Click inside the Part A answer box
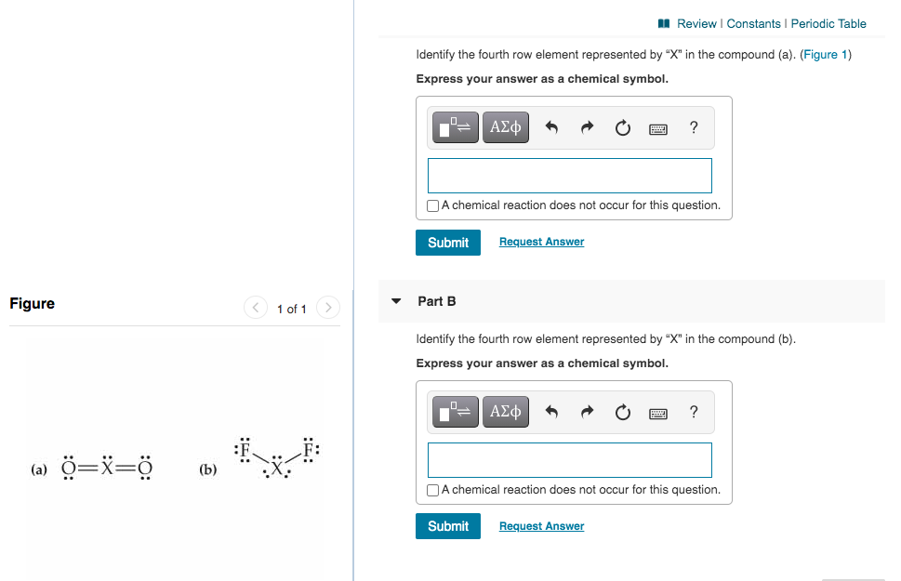 tap(569, 175)
